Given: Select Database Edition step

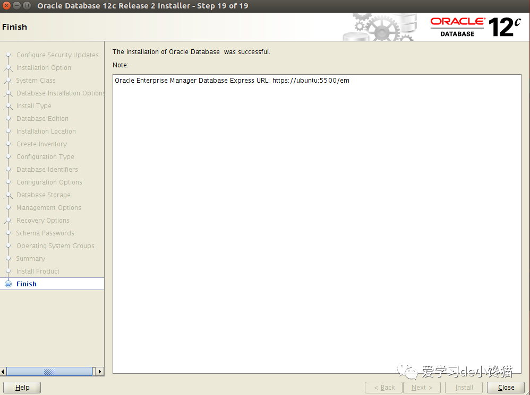Looking at the screenshot, I should [42, 119].
